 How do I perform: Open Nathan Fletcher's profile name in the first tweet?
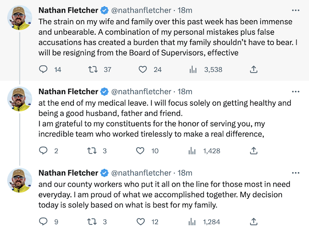68,10
